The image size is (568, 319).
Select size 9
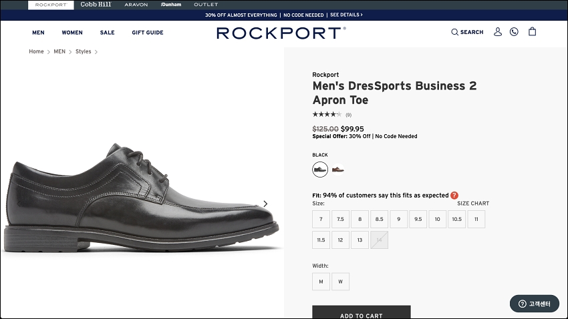(x=398, y=219)
